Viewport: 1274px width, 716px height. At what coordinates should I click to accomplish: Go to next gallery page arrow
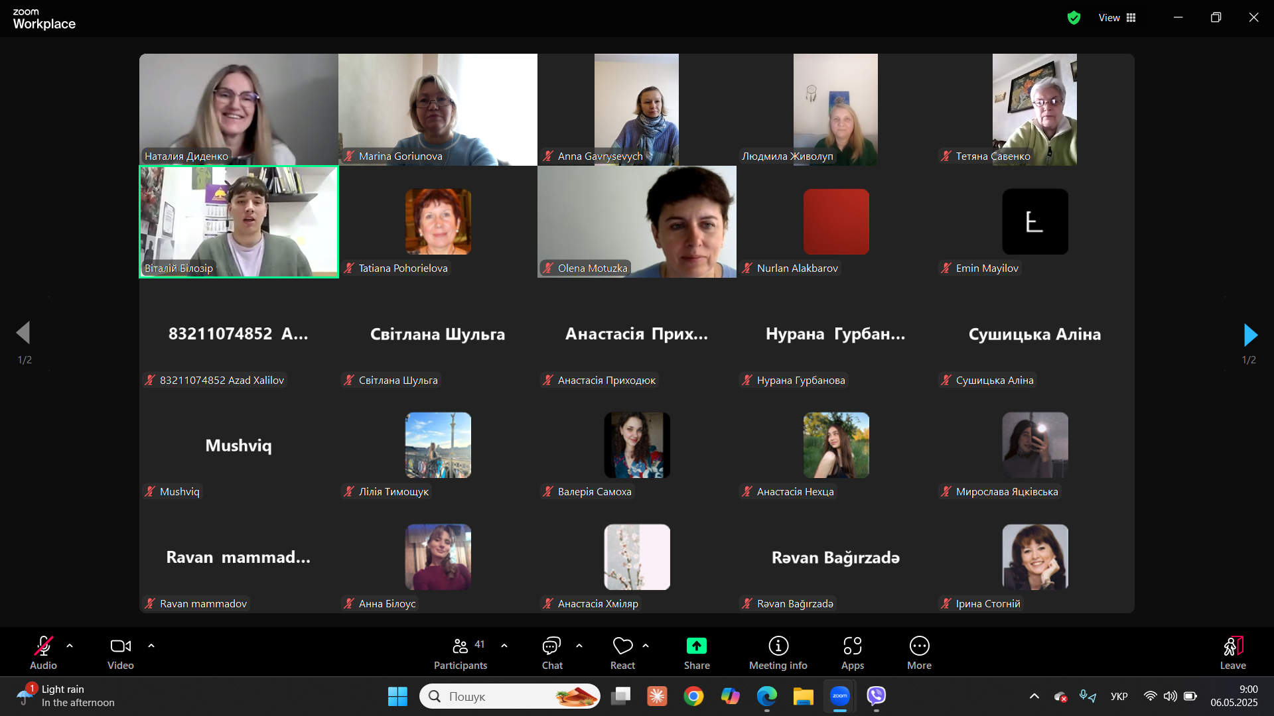(x=1250, y=335)
